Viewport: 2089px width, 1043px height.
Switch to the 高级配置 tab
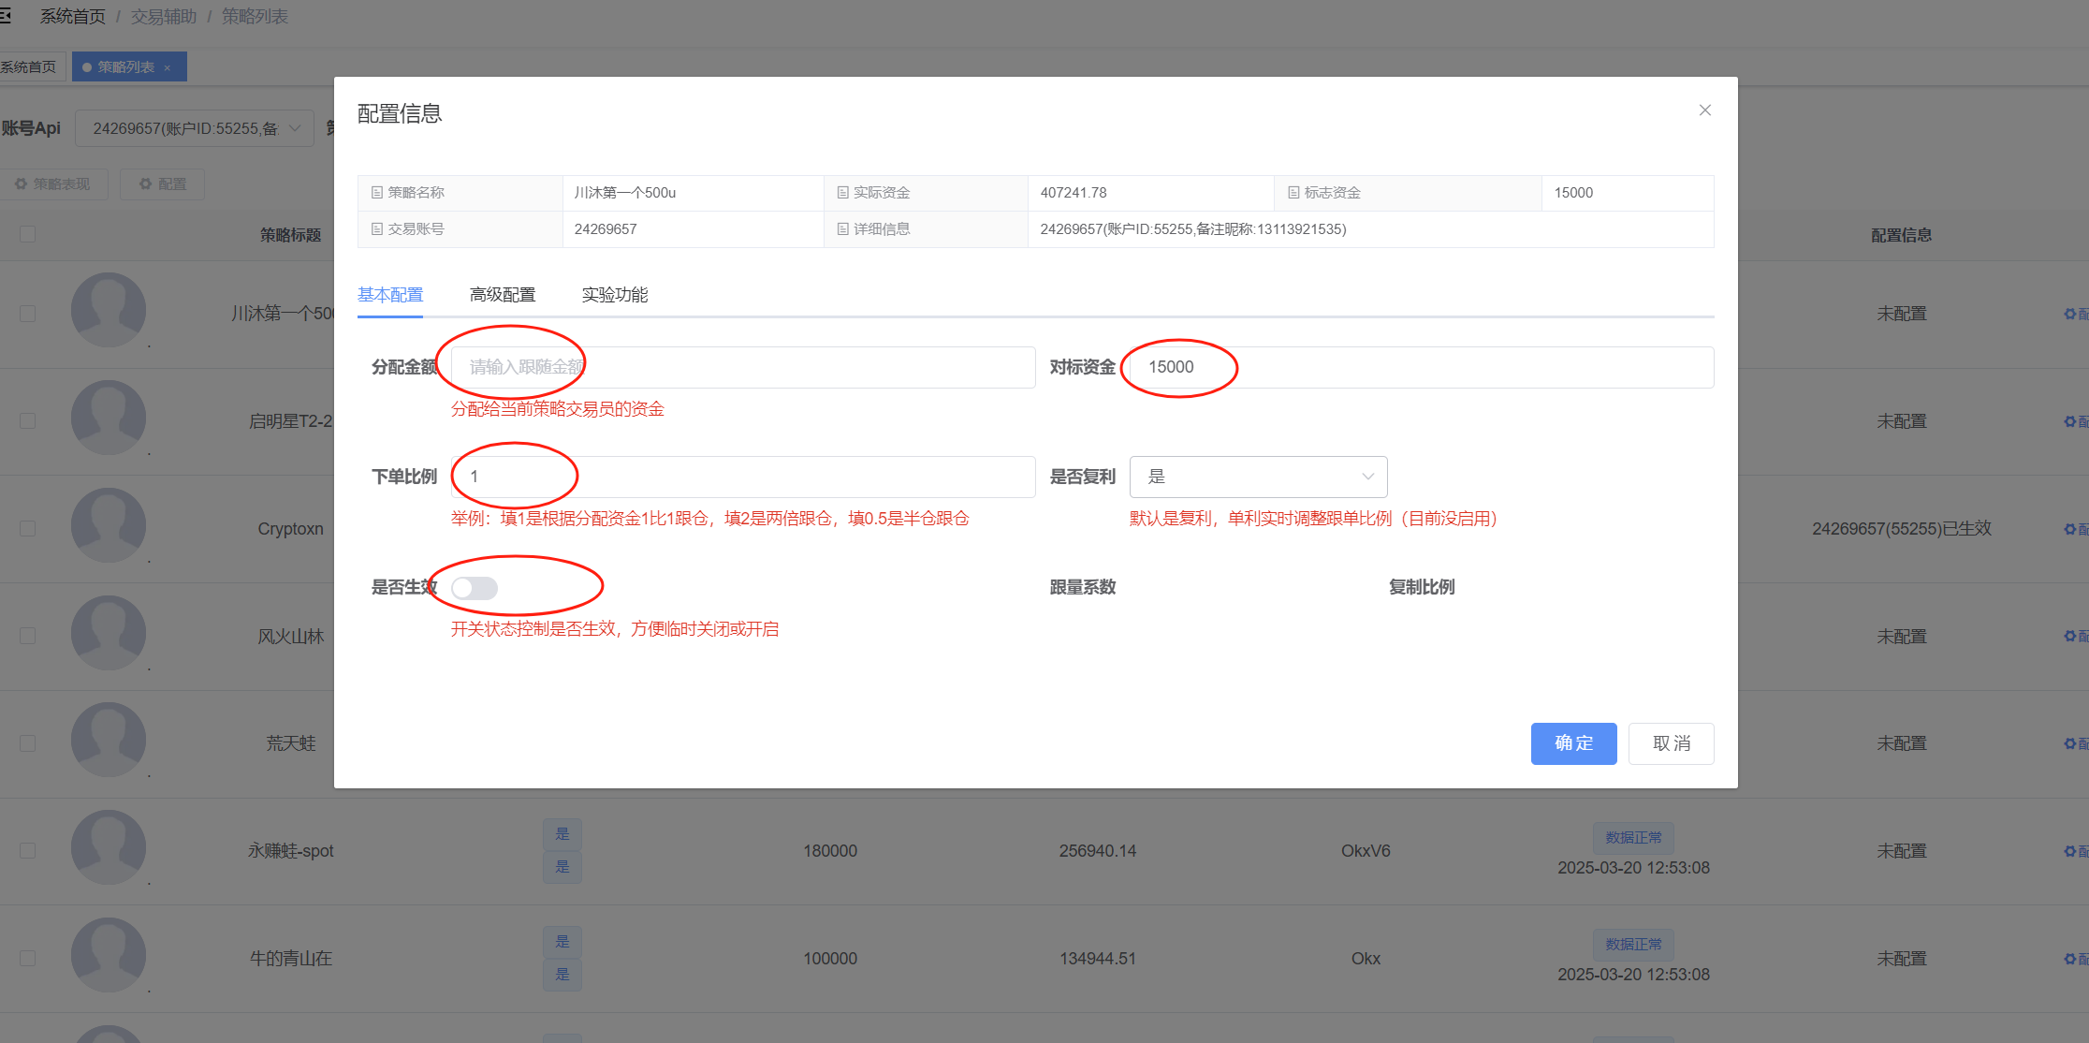503,295
